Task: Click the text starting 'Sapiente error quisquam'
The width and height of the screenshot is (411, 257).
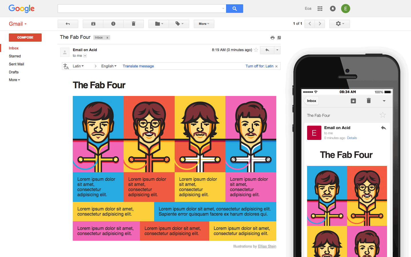Action: pos(213,214)
